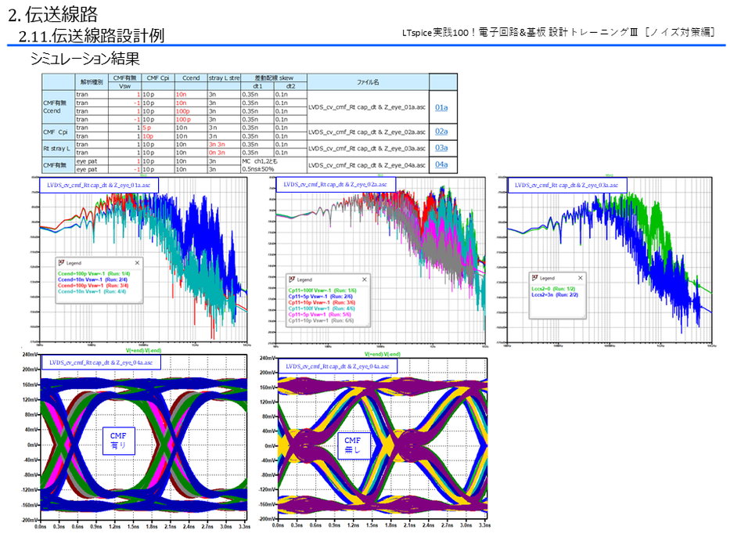The image size is (730, 548).
Task: Select legend entry Cp11=10p Vsw=-1 (Run: 3/6)
Action: coord(322,302)
